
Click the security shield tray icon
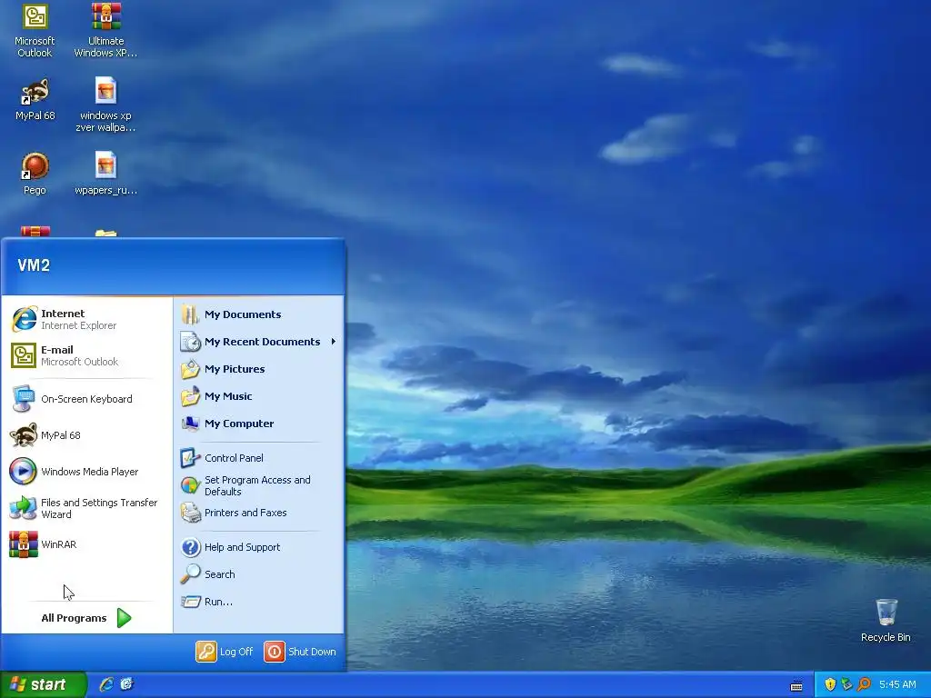(x=831, y=684)
